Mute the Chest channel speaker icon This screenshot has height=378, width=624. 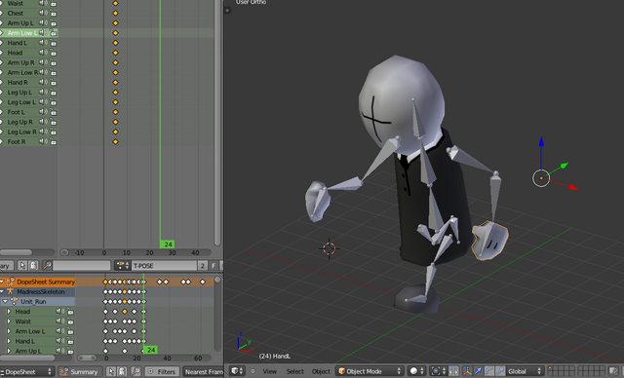pyautogui.click(x=43, y=13)
